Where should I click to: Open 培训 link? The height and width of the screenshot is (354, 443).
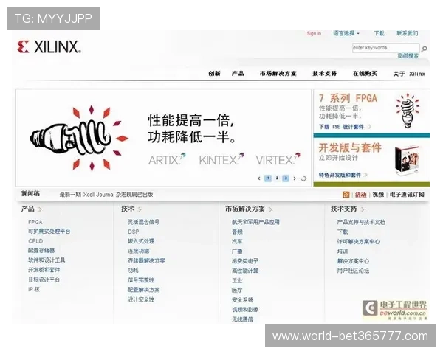click(x=343, y=251)
